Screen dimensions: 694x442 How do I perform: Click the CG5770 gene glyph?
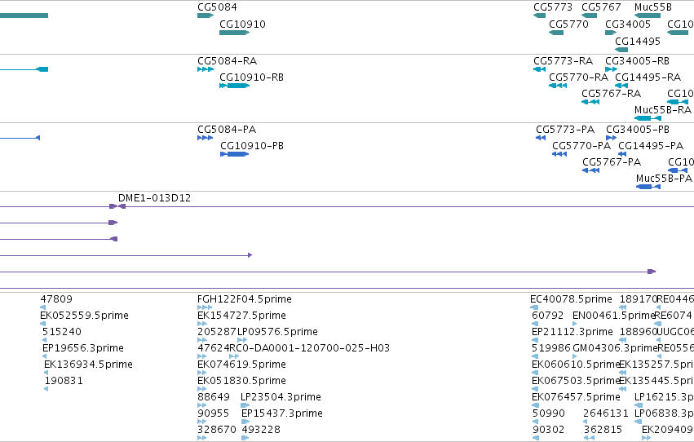[x=556, y=33]
